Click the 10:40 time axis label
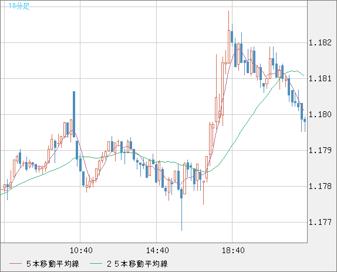 (81, 250)
